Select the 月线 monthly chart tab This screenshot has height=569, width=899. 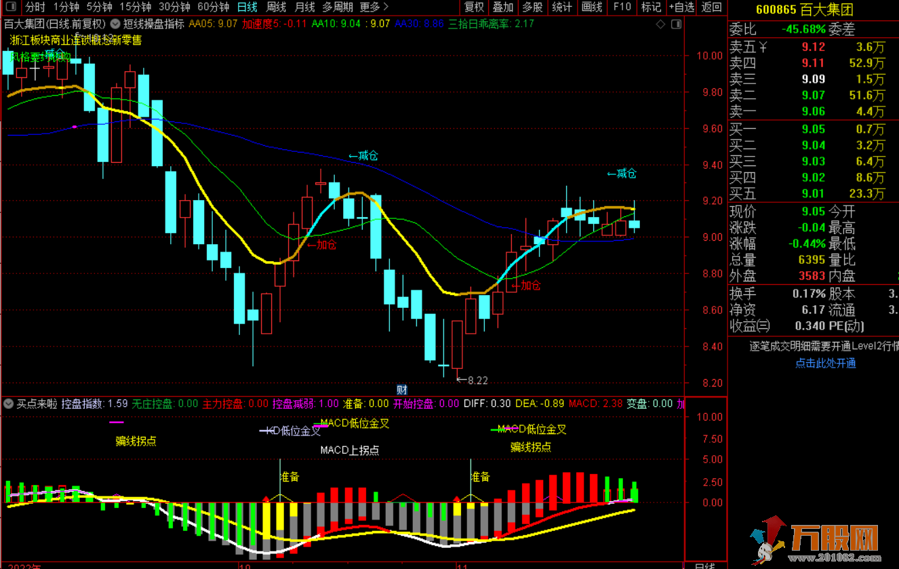[304, 7]
